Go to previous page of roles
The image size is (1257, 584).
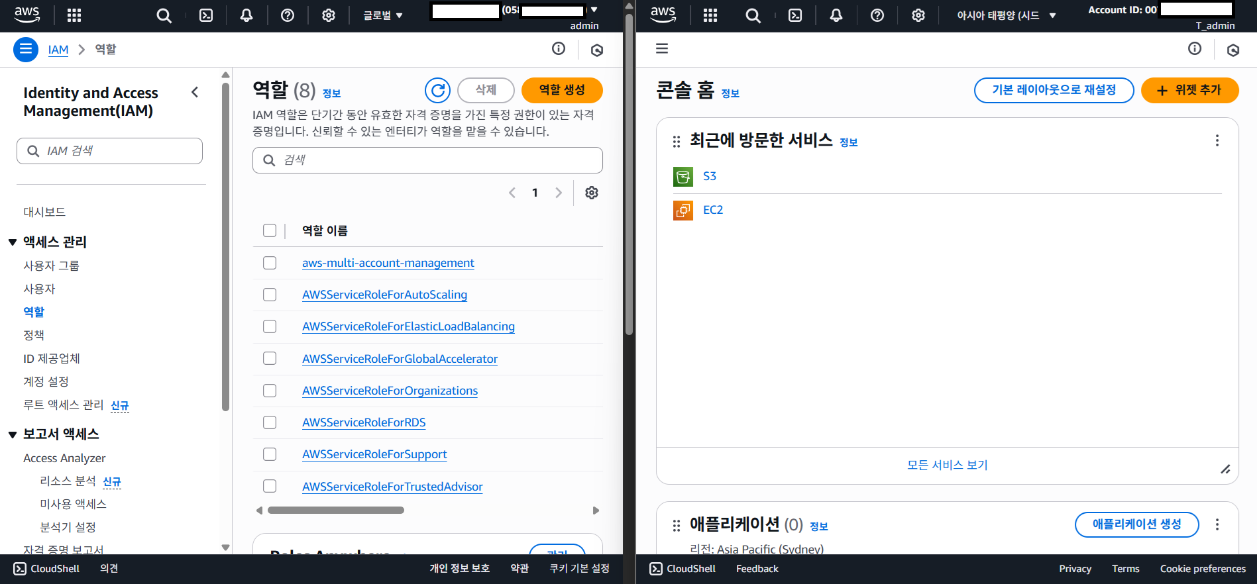[512, 193]
